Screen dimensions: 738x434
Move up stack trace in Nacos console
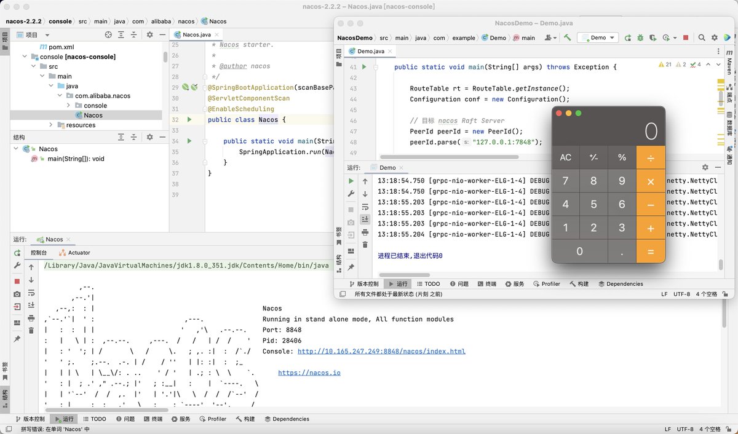31,267
